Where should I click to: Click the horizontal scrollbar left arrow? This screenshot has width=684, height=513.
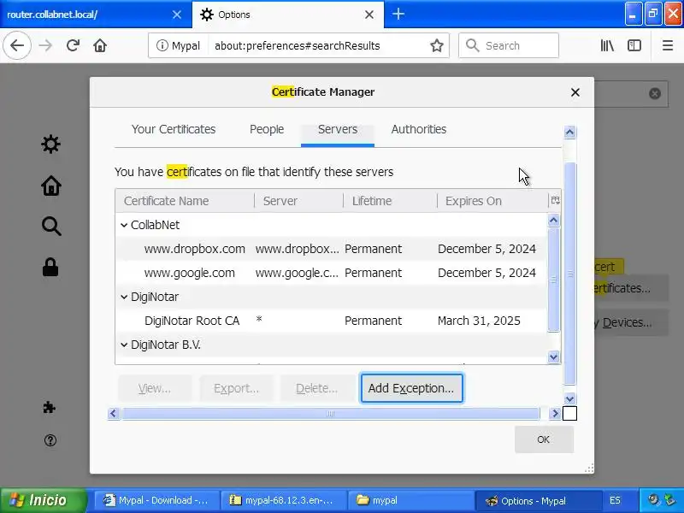point(114,414)
